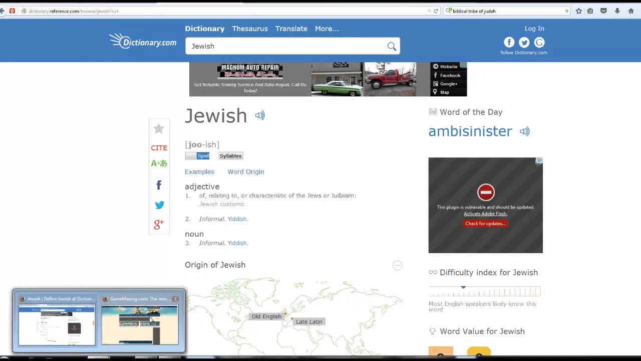Click the browser search box with 'biblical tribe of judah'
Image resolution: width=641 pixels, height=361 pixels.
tap(507, 11)
